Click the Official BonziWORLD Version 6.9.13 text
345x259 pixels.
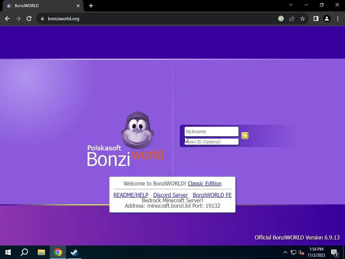297,237
